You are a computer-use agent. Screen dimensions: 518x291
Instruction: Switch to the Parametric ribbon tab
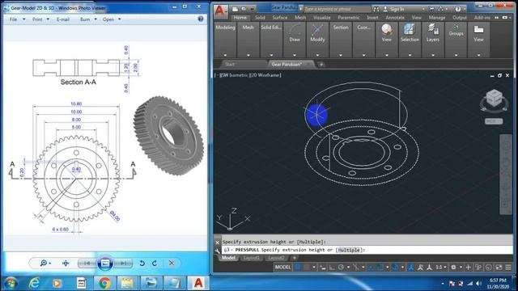349,17
